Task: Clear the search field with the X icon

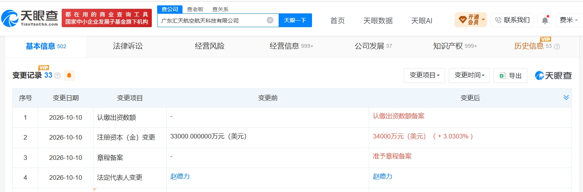Action: click(x=270, y=20)
